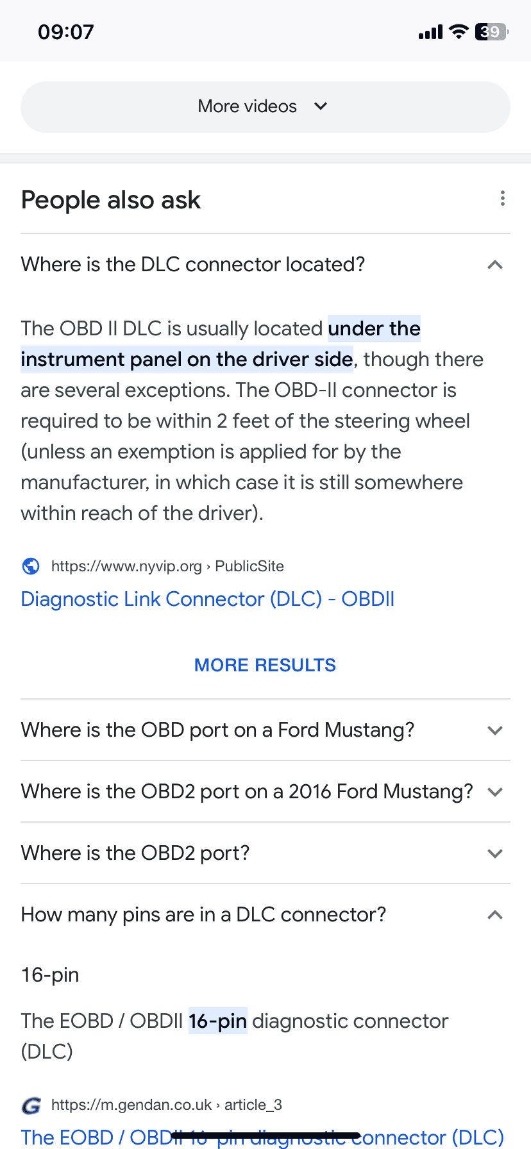Tap the highlighted 16-pin text
This screenshot has height=1149, width=531.
coord(218,1021)
